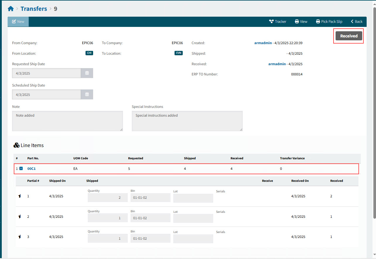
Task: Open the Transfers breadcrumb link
Action: [x=34, y=9]
